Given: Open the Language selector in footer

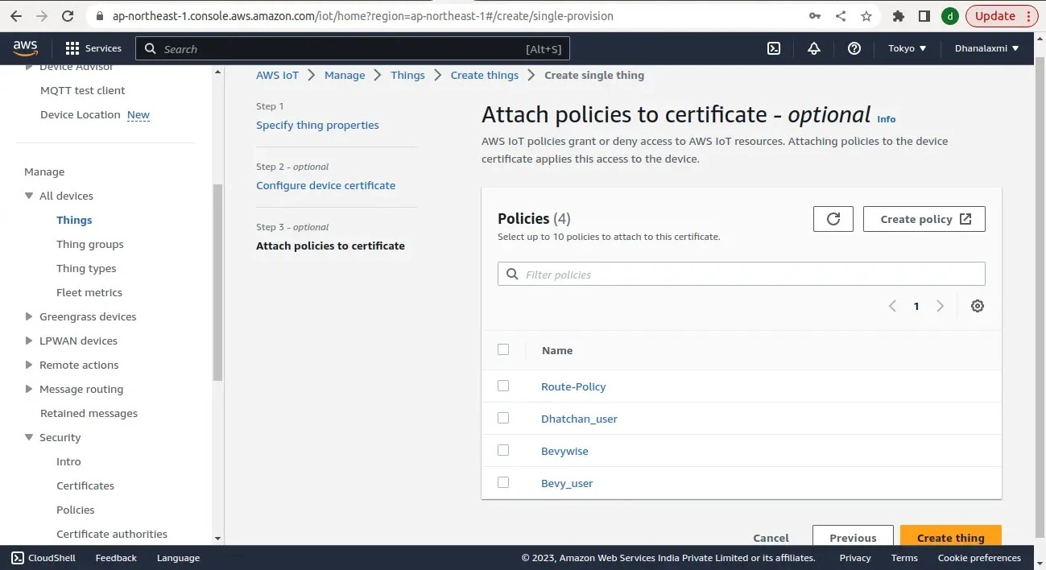Looking at the screenshot, I should coord(178,558).
